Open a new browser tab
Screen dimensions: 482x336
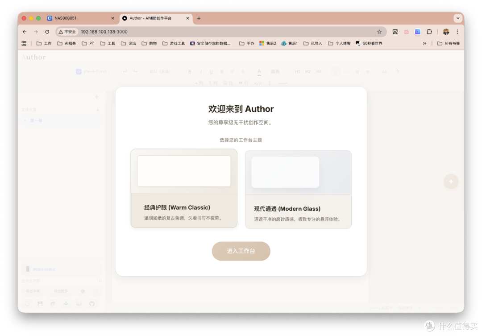pos(199,18)
